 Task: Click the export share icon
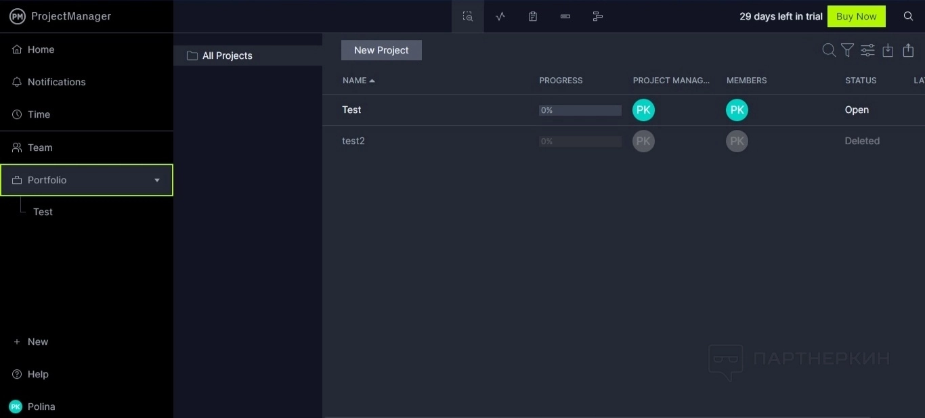tap(908, 50)
